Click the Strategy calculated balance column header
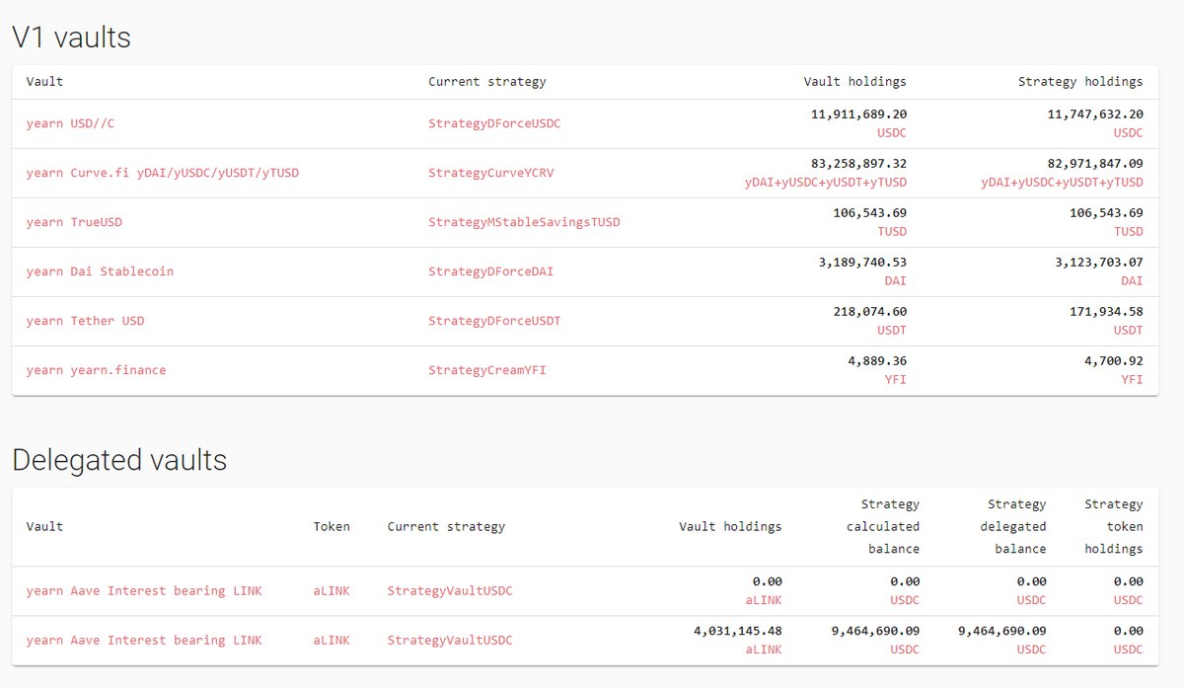The height and width of the screenshot is (688, 1184). tap(883, 526)
